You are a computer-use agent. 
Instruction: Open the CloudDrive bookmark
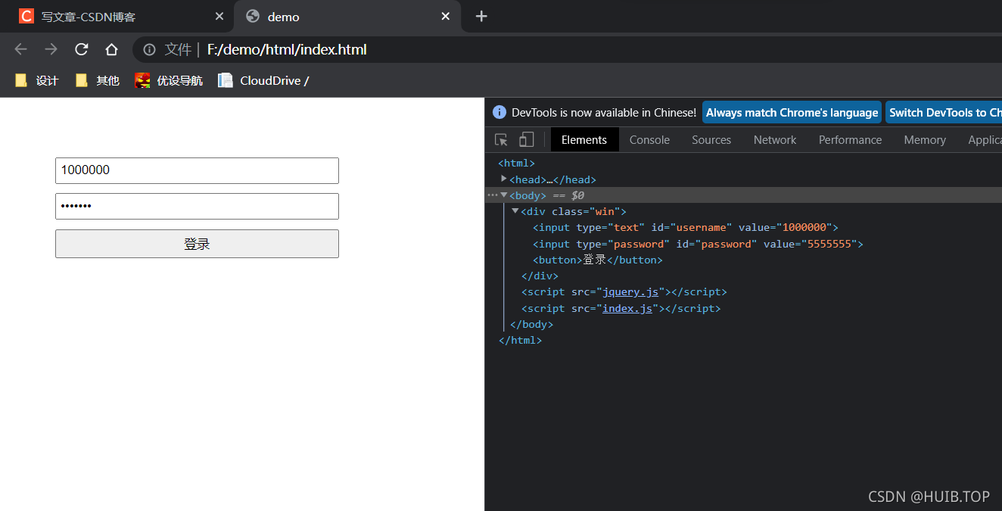point(263,80)
